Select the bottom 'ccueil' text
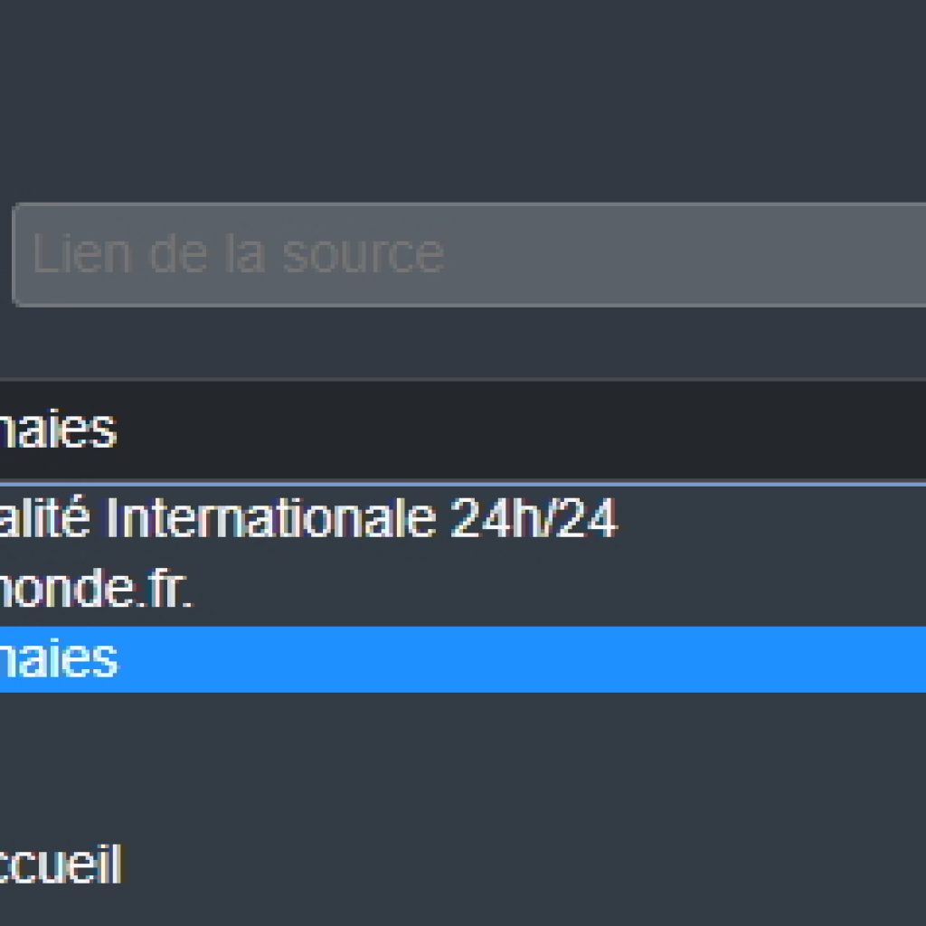Viewport: 926px width, 926px height. point(61,864)
